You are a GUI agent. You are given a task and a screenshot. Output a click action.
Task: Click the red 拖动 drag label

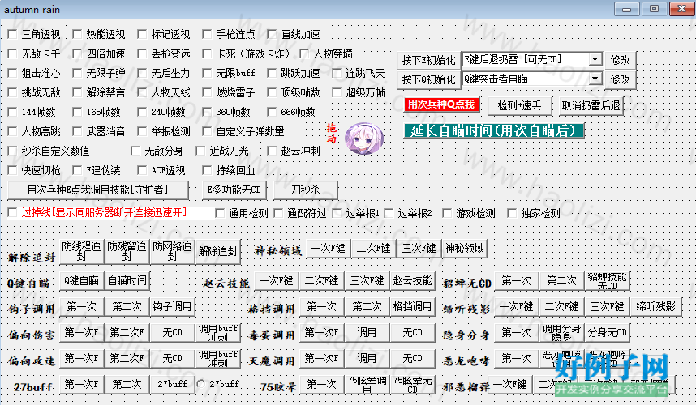[x=331, y=134]
